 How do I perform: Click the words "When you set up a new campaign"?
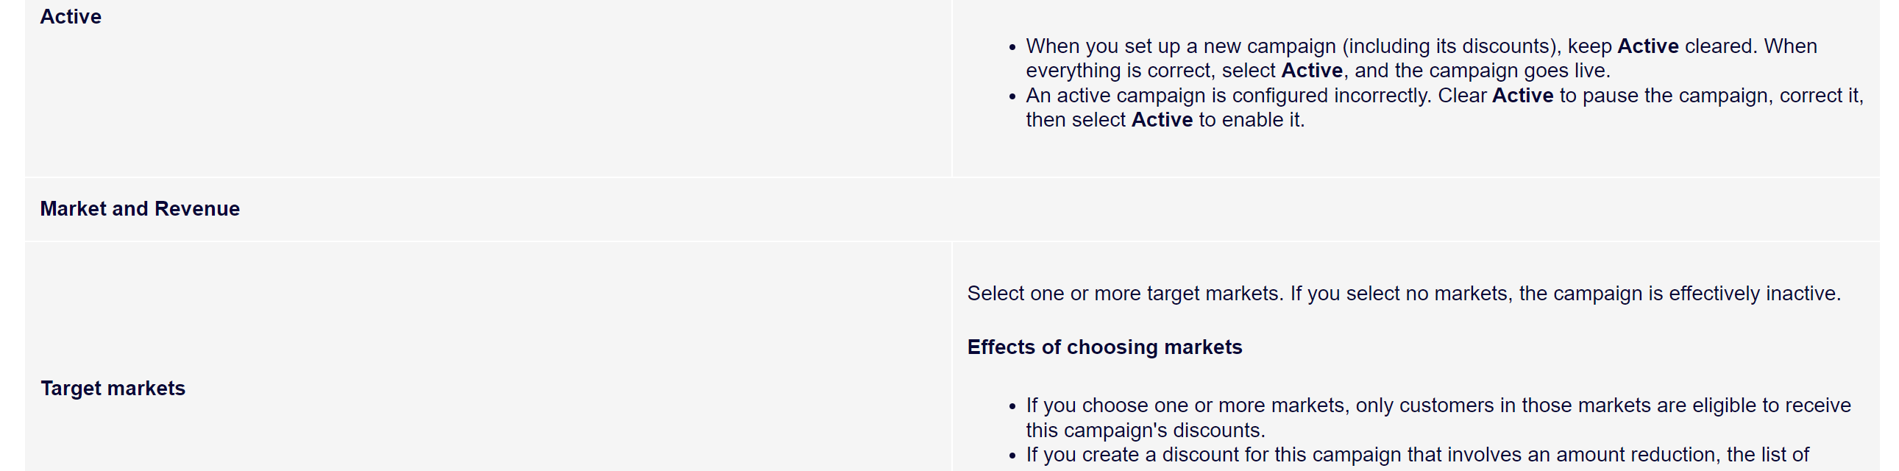pos(1181,46)
